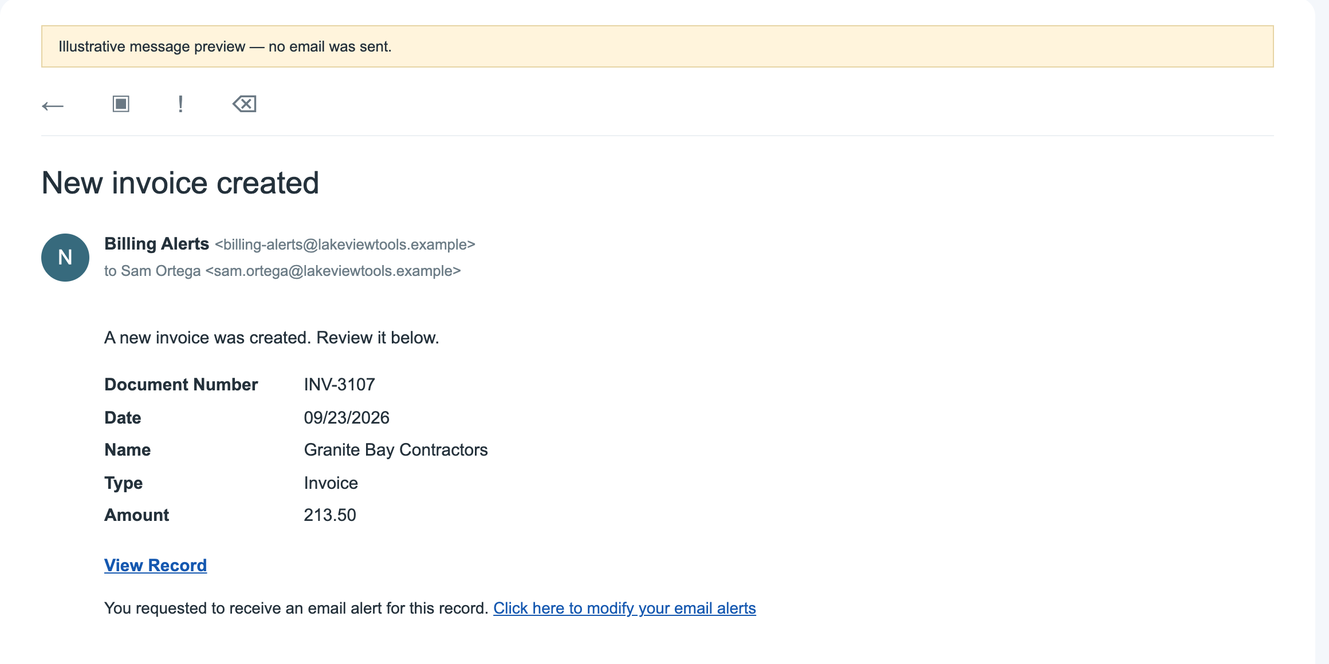Image resolution: width=1329 pixels, height=664 pixels.
Task: Click the Name field label
Action: 127,450
